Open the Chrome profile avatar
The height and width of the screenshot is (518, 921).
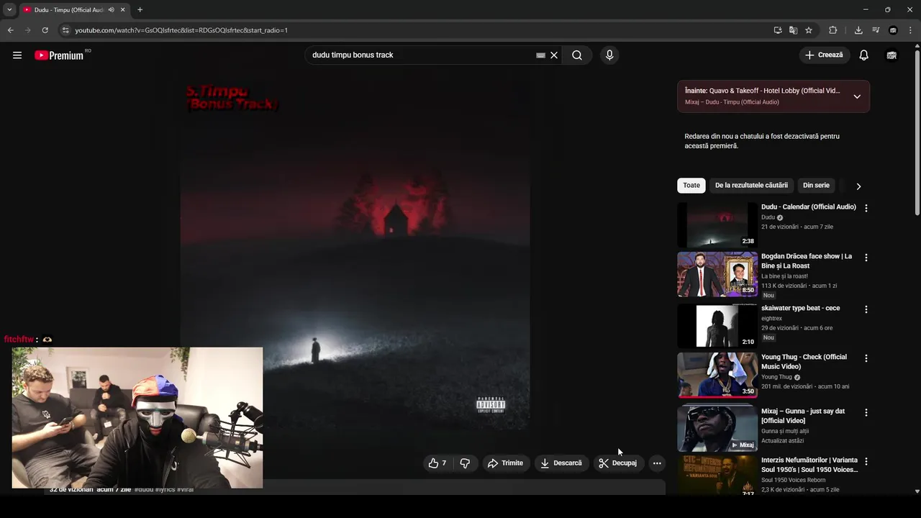point(893,30)
